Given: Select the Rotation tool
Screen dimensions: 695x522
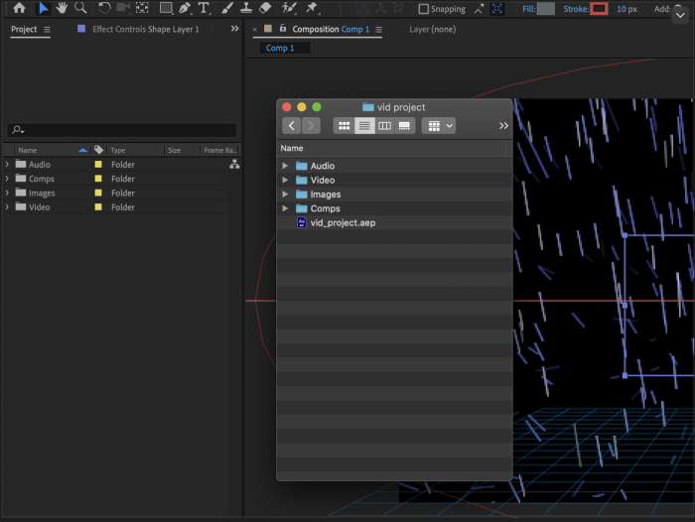Looking at the screenshot, I should [x=104, y=8].
